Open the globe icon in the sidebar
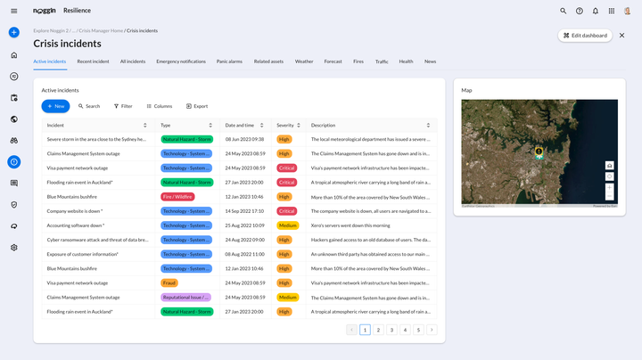Image resolution: width=642 pixels, height=360 pixels. pos(14,119)
